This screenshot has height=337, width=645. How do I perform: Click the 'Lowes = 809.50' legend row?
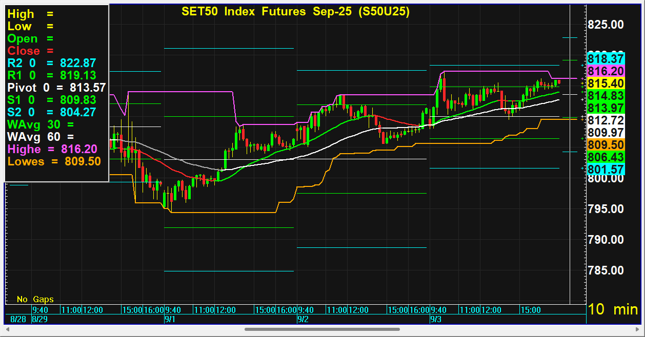tap(54, 161)
